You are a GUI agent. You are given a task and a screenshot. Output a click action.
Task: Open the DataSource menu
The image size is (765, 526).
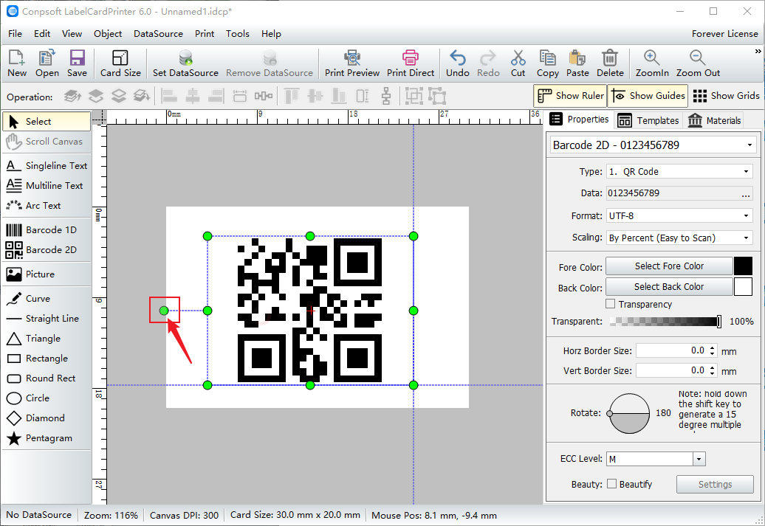[158, 34]
